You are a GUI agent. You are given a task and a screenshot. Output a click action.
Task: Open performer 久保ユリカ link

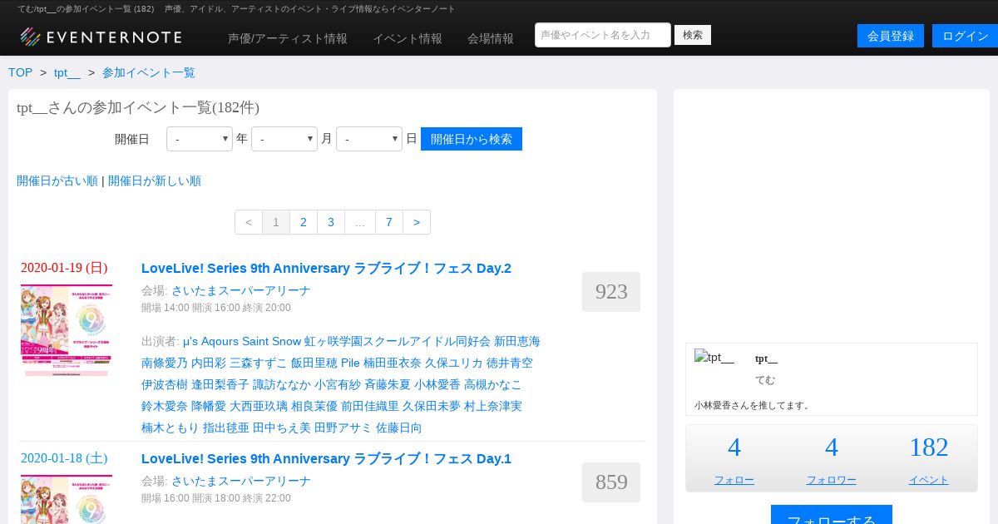tap(454, 363)
